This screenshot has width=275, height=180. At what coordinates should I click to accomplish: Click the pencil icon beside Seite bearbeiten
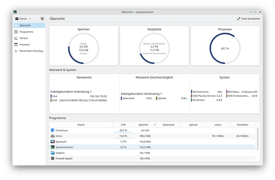pos(238,19)
